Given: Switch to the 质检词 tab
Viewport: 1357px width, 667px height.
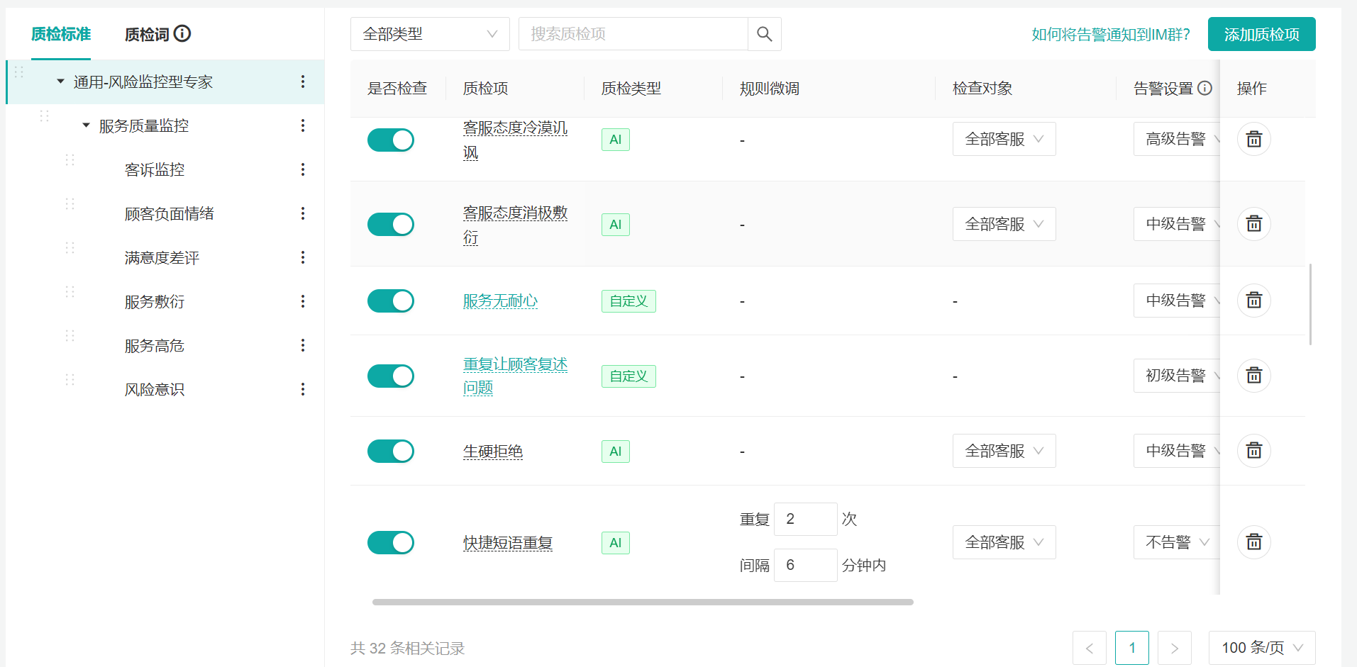Looking at the screenshot, I should pos(147,34).
